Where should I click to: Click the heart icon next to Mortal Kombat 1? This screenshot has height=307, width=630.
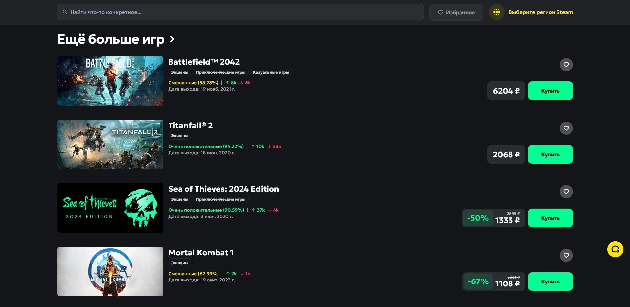(x=566, y=255)
